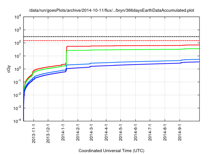
Task: Click the plot title file path text
Action: 111,10
